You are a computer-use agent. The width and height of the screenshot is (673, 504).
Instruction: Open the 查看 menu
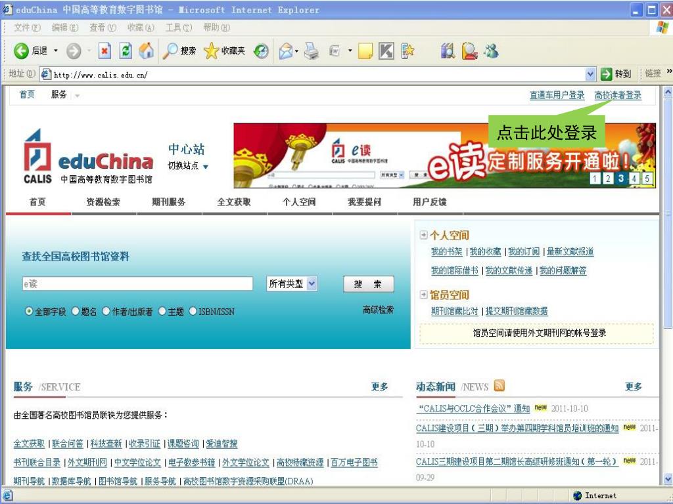103,28
